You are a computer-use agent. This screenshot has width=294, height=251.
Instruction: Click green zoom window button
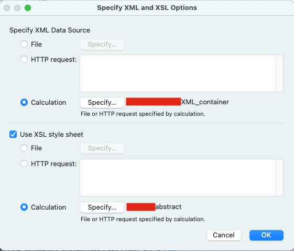tap(28, 8)
